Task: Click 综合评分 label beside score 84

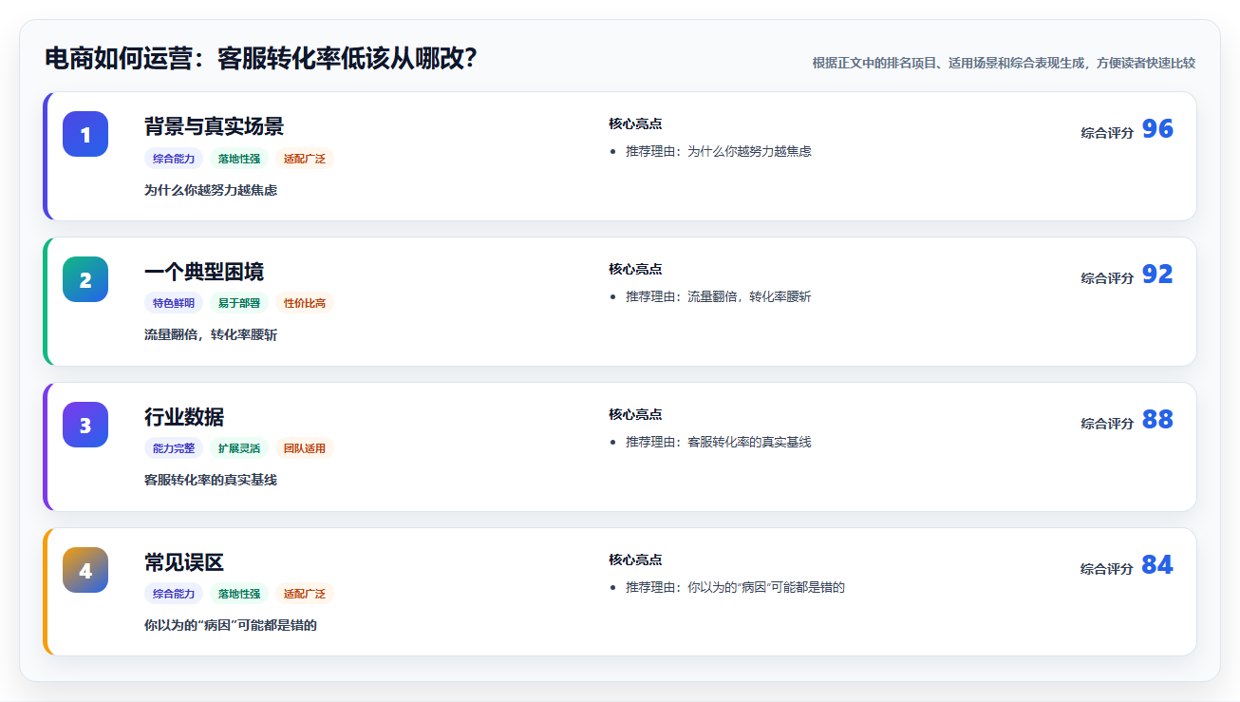Action: coord(1107,569)
